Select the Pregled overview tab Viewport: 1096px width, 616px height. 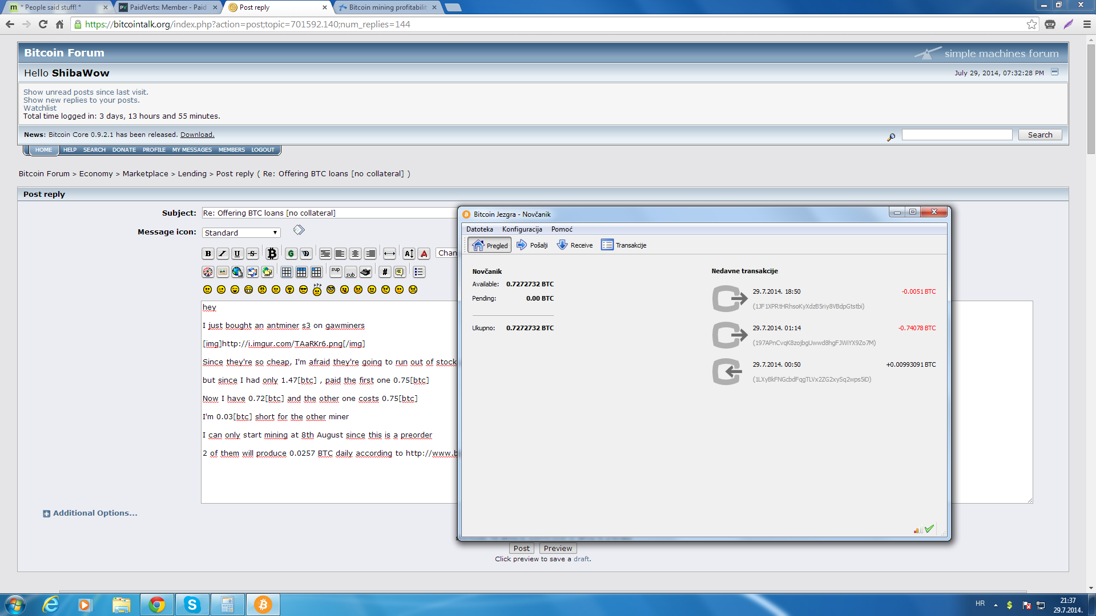pyautogui.click(x=489, y=245)
